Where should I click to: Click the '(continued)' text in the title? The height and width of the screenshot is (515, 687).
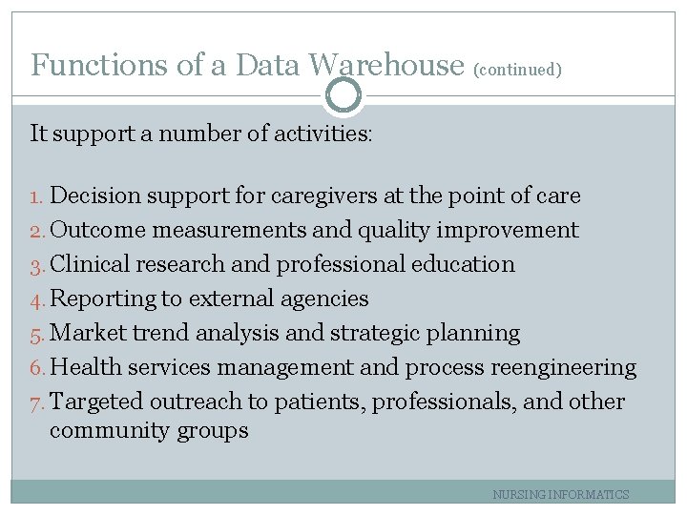[517, 69]
